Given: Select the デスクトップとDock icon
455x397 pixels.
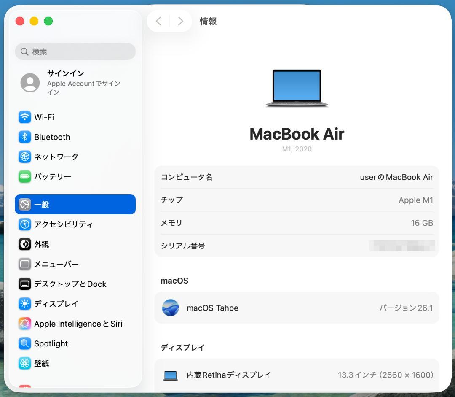Looking at the screenshot, I should tap(24, 284).
